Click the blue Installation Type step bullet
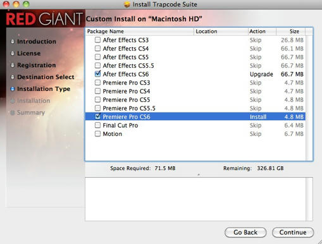This screenshot has height=244, width=322. pyautogui.click(x=13, y=89)
